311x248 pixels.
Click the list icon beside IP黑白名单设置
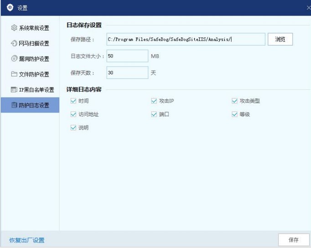pyautogui.click(x=14, y=90)
